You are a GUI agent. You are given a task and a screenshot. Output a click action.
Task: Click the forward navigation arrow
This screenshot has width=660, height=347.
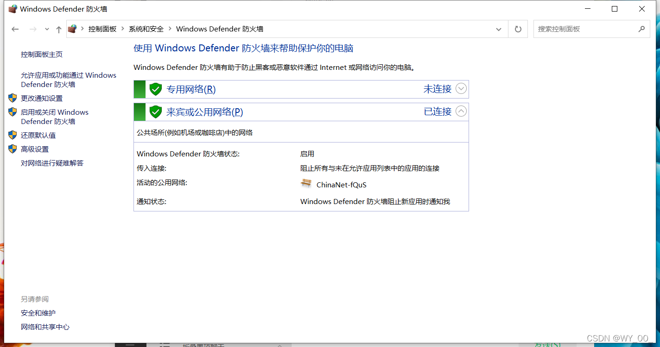pyautogui.click(x=32, y=29)
